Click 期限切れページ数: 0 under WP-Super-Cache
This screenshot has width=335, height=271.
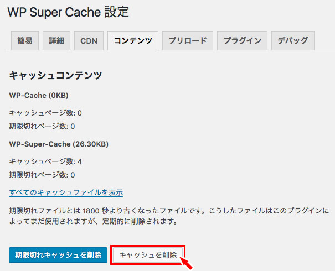42,175
